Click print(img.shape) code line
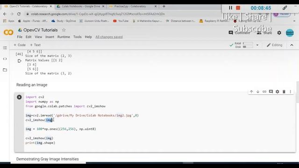The image size is (299, 168). tap(40, 143)
